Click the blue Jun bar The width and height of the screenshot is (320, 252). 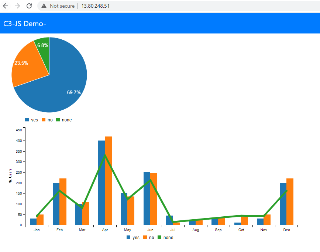pos(147,199)
